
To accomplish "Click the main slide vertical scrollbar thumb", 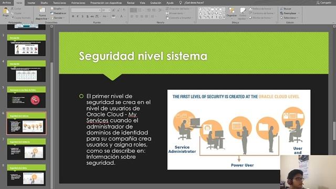I will (x=334, y=131).
